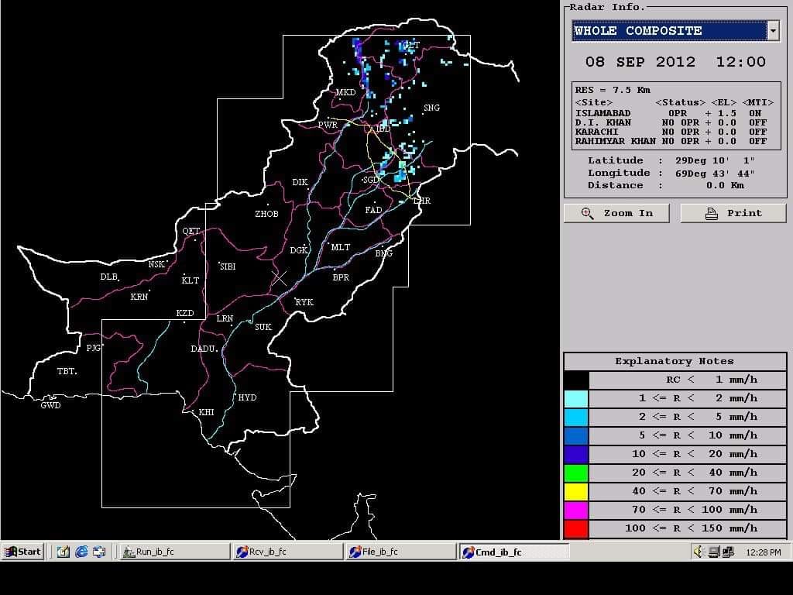This screenshot has width=793, height=595.
Task: Launch Internet Explorer from quick launch
Action: click(81, 552)
